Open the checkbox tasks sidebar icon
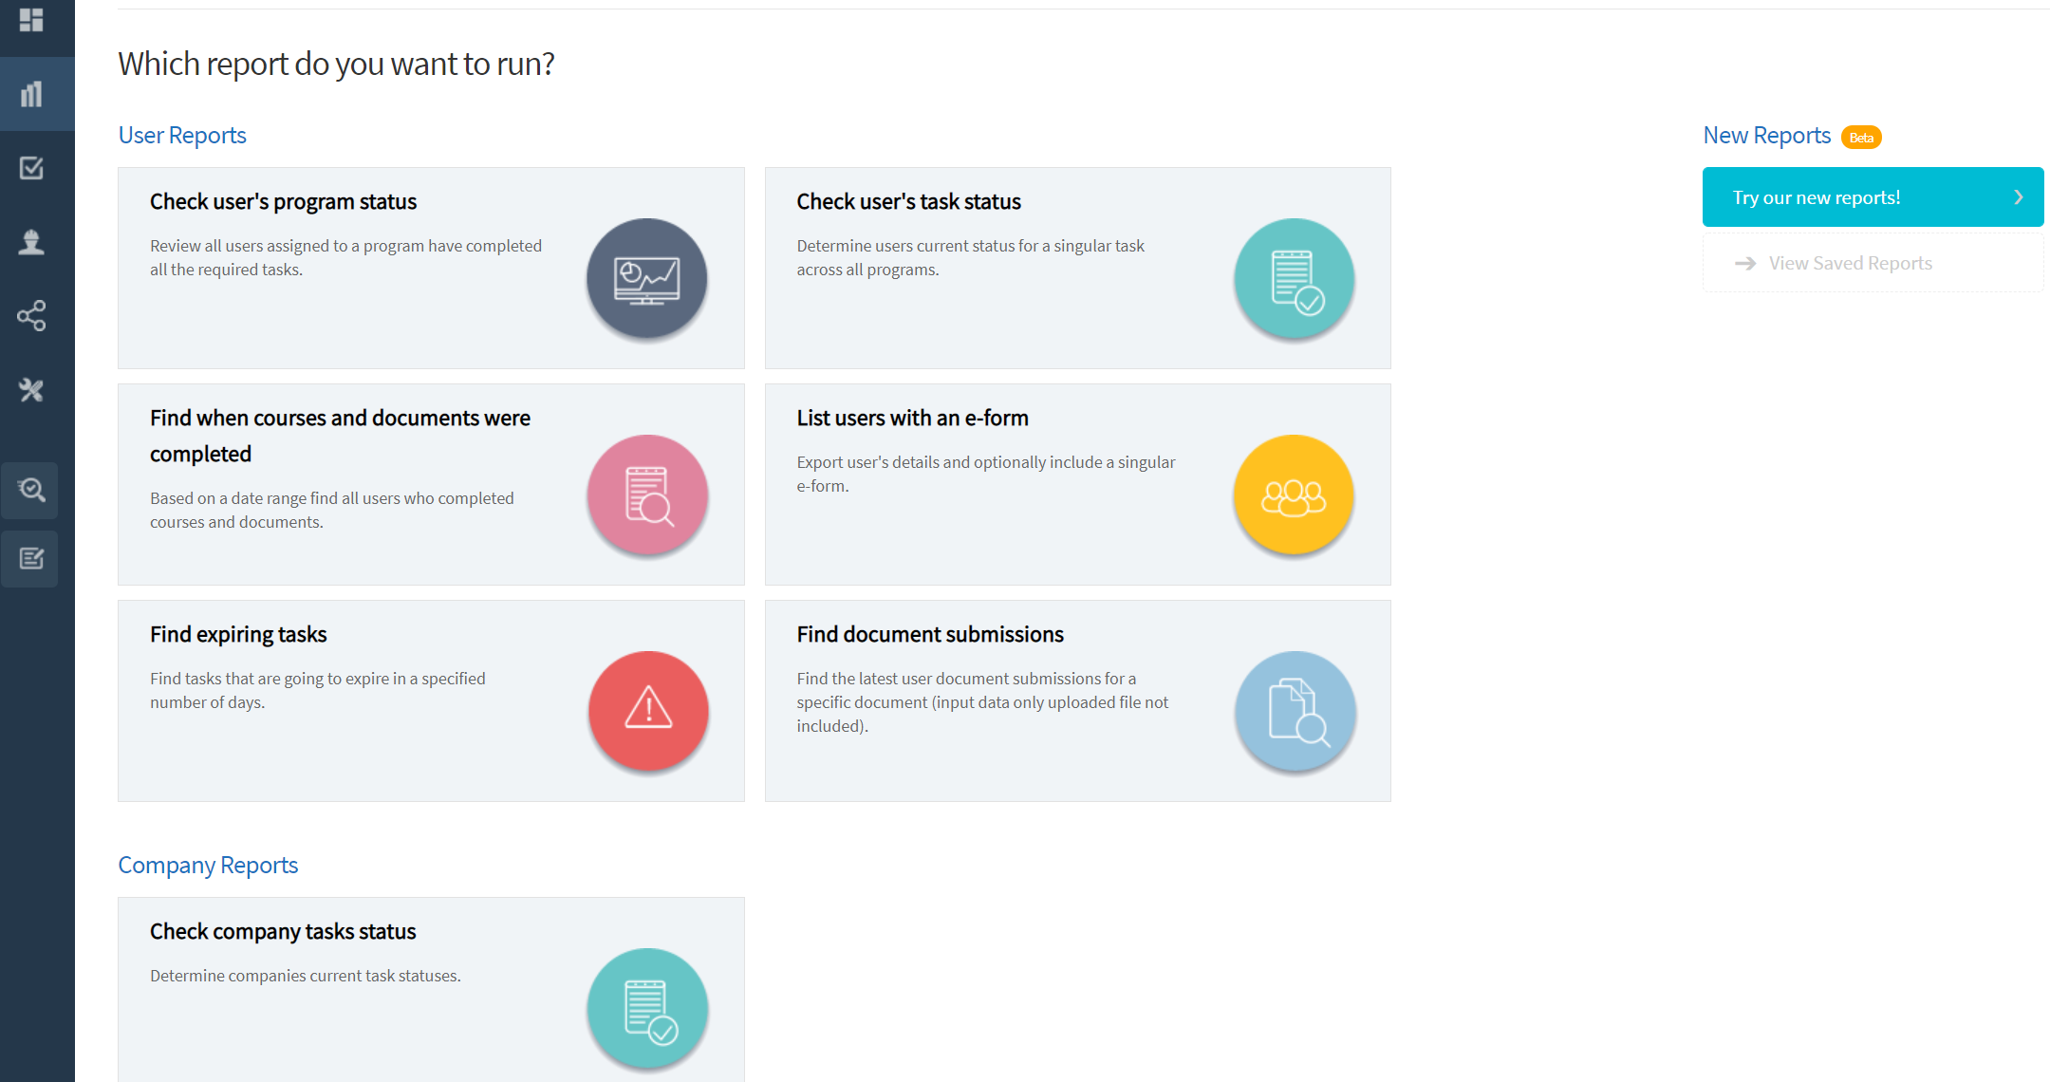The height and width of the screenshot is (1082, 2050). (x=31, y=168)
